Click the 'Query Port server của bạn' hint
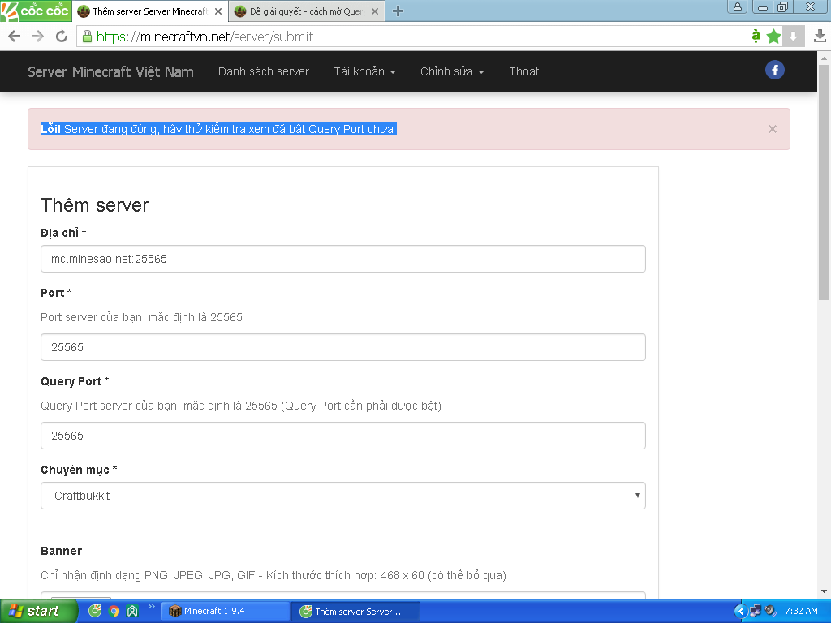Screen dimensions: 831x623 click(241, 406)
